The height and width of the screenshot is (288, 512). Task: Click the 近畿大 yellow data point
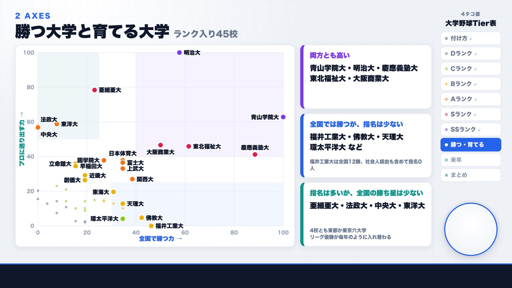(85, 175)
